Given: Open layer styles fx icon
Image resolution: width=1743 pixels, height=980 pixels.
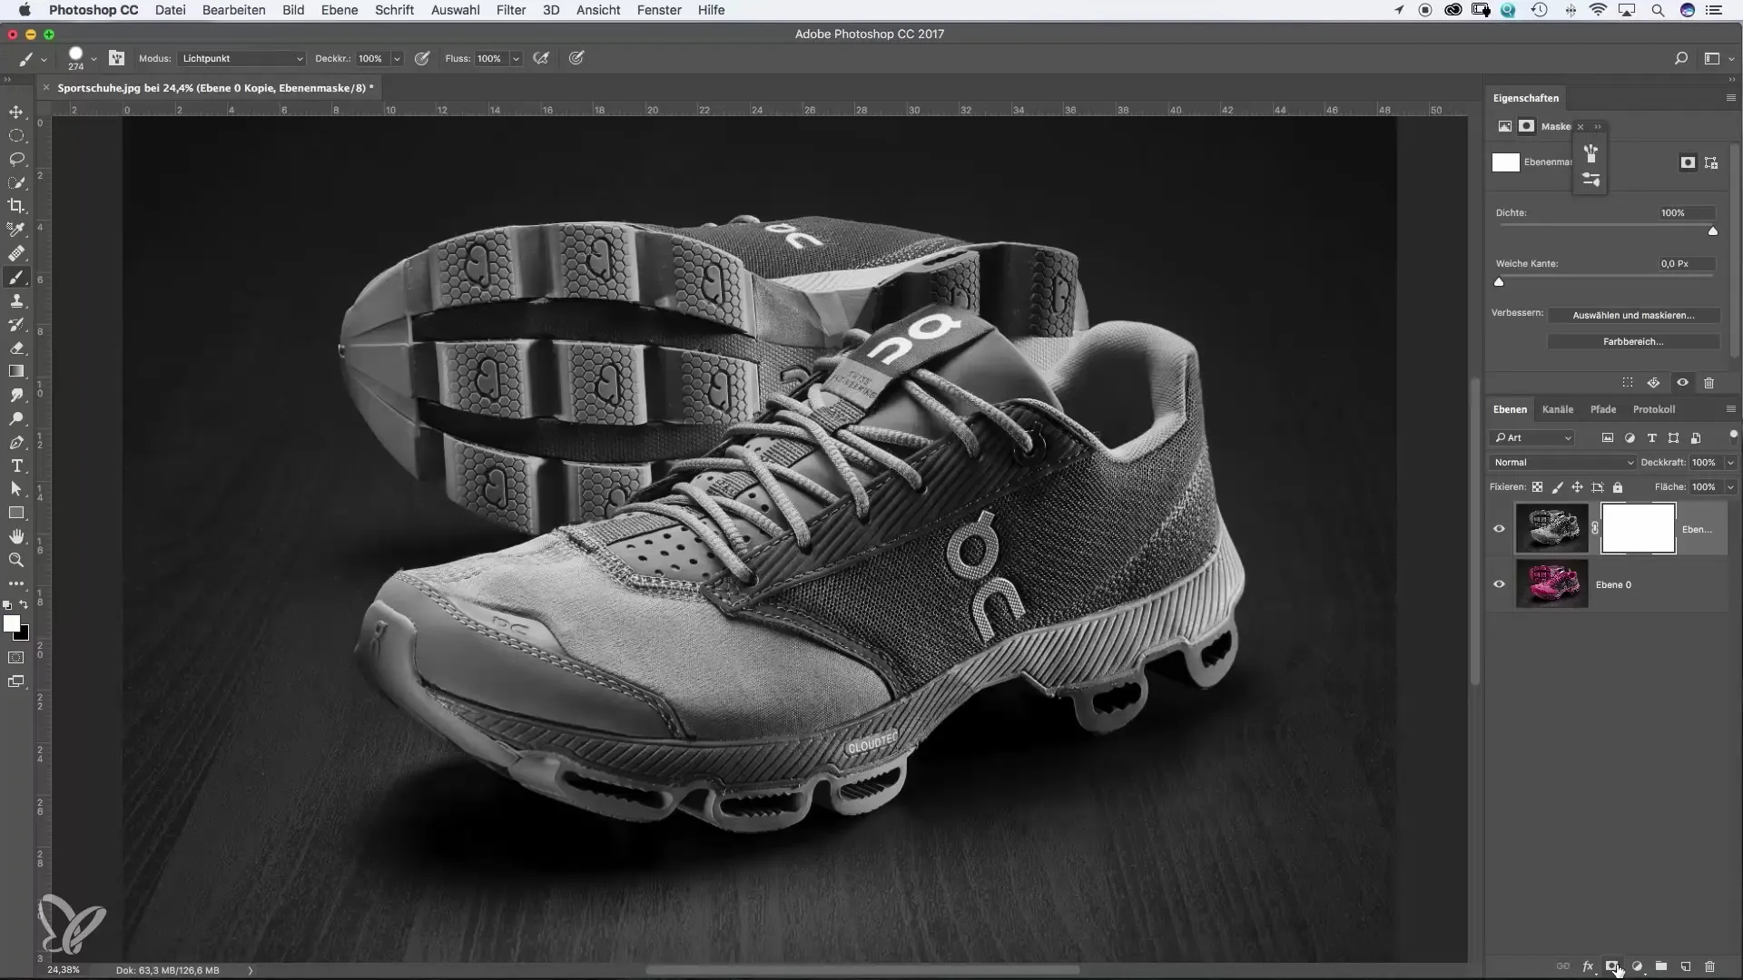Looking at the screenshot, I should [1588, 966].
